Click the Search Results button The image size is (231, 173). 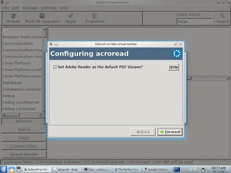coord(24,155)
